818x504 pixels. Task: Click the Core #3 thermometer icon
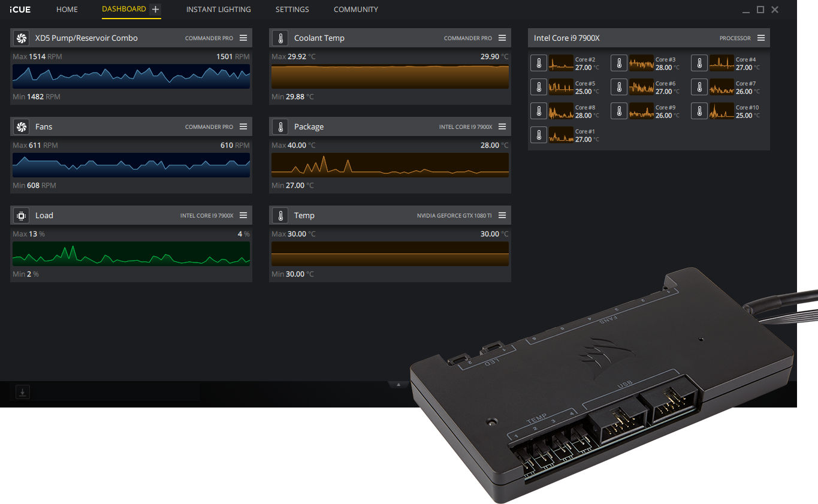pos(619,63)
